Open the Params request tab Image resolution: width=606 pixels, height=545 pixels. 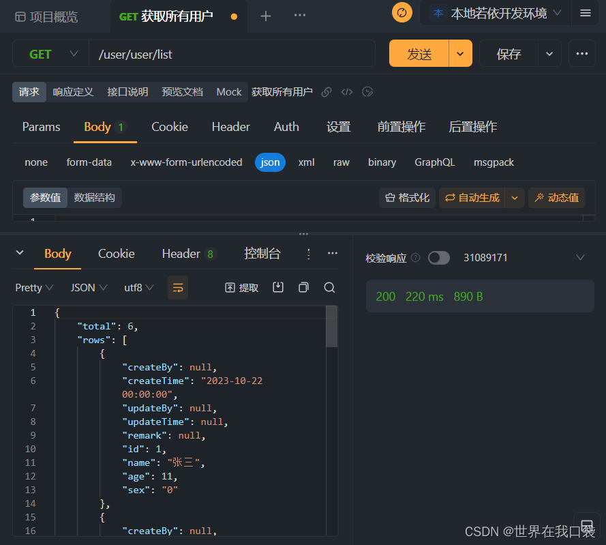(x=42, y=127)
